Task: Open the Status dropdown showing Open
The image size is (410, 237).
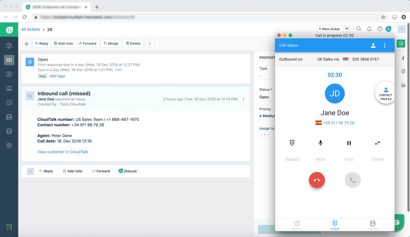Action: [x=266, y=97]
